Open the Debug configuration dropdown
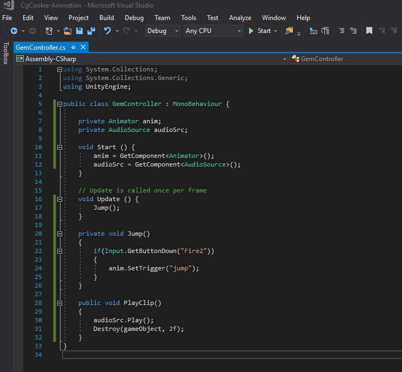Image resolution: width=402 pixels, height=372 pixels. (163, 31)
